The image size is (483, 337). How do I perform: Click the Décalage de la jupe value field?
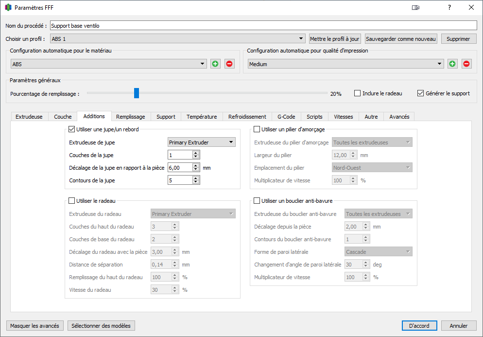tap(180, 167)
